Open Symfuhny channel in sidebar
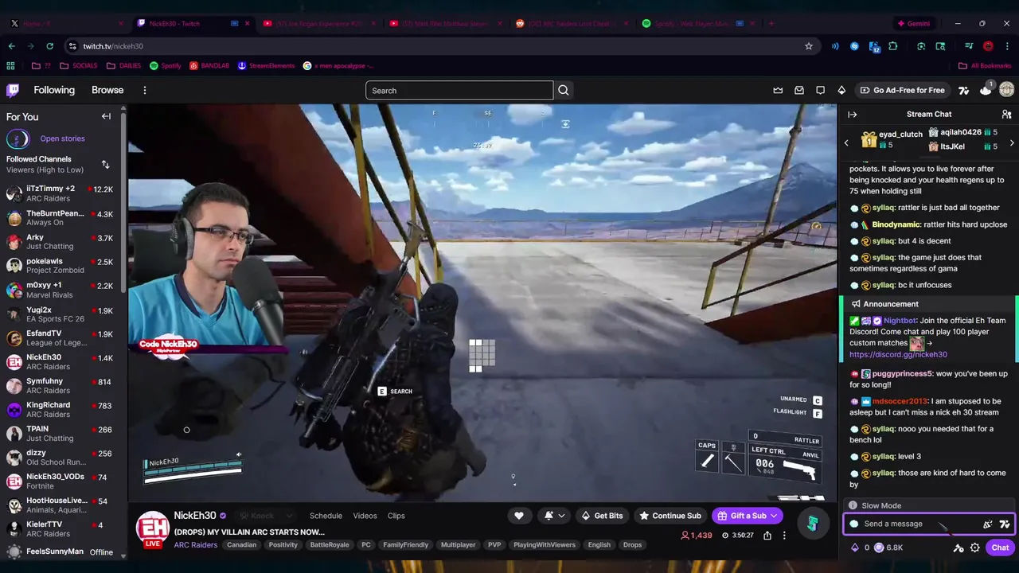The height and width of the screenshot is (573, 1019). 61,385
